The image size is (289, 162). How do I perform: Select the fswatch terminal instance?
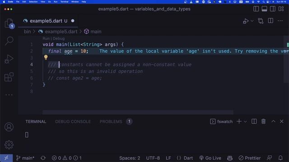(221, 121)
